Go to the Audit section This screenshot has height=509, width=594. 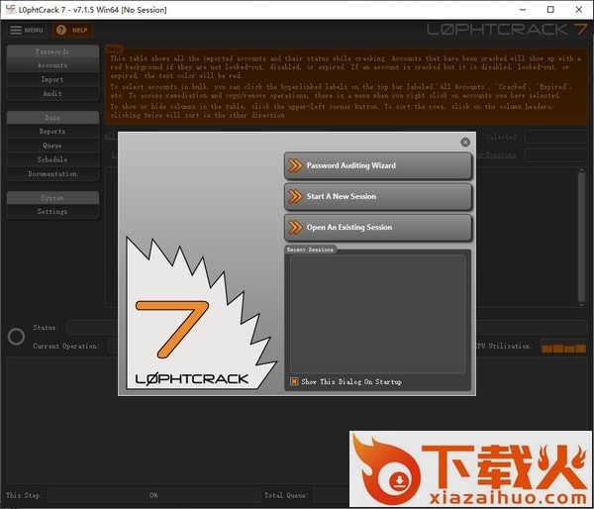(52, 94)
